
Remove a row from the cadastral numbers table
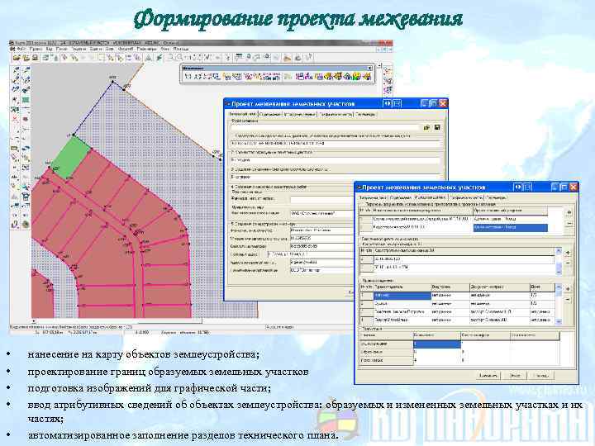568,263
